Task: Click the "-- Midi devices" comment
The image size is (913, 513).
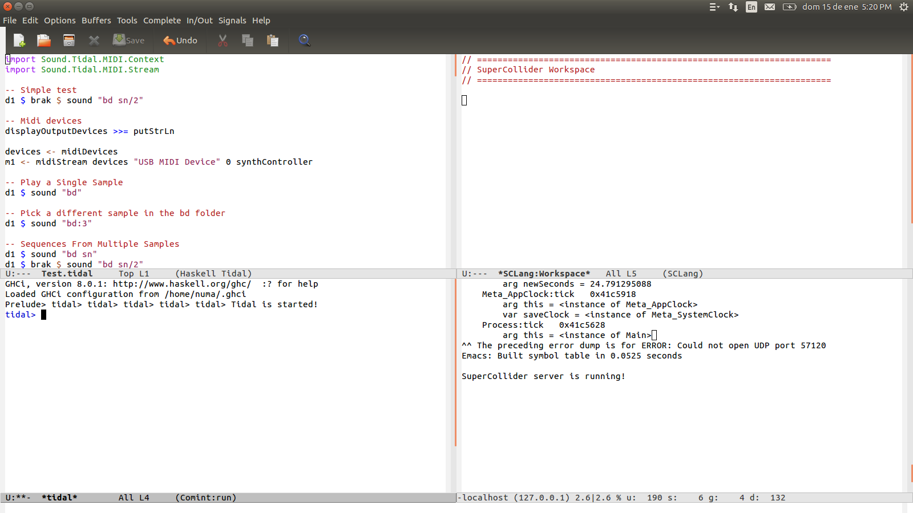Action: [x=43, y=121]
